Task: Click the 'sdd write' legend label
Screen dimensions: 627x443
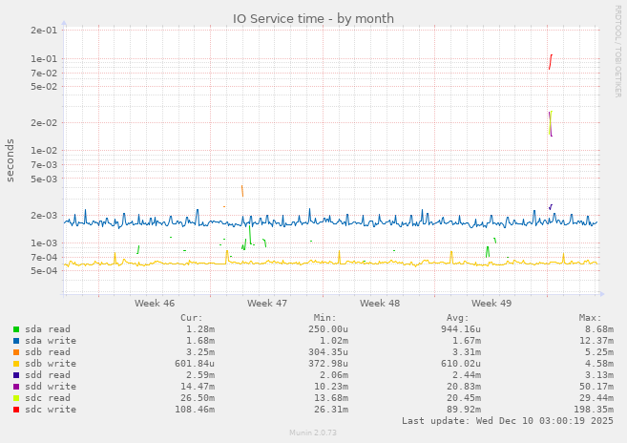Action: pyautogui.click(x=51, y=387)
